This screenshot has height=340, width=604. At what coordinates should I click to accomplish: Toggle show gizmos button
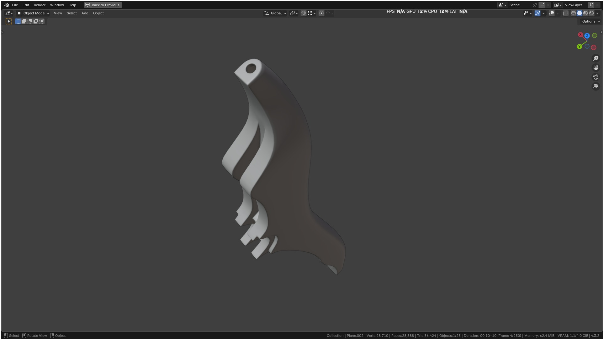[538, 13]
